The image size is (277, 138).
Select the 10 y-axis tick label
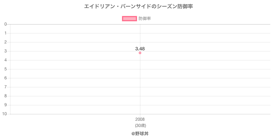point(5,114)
